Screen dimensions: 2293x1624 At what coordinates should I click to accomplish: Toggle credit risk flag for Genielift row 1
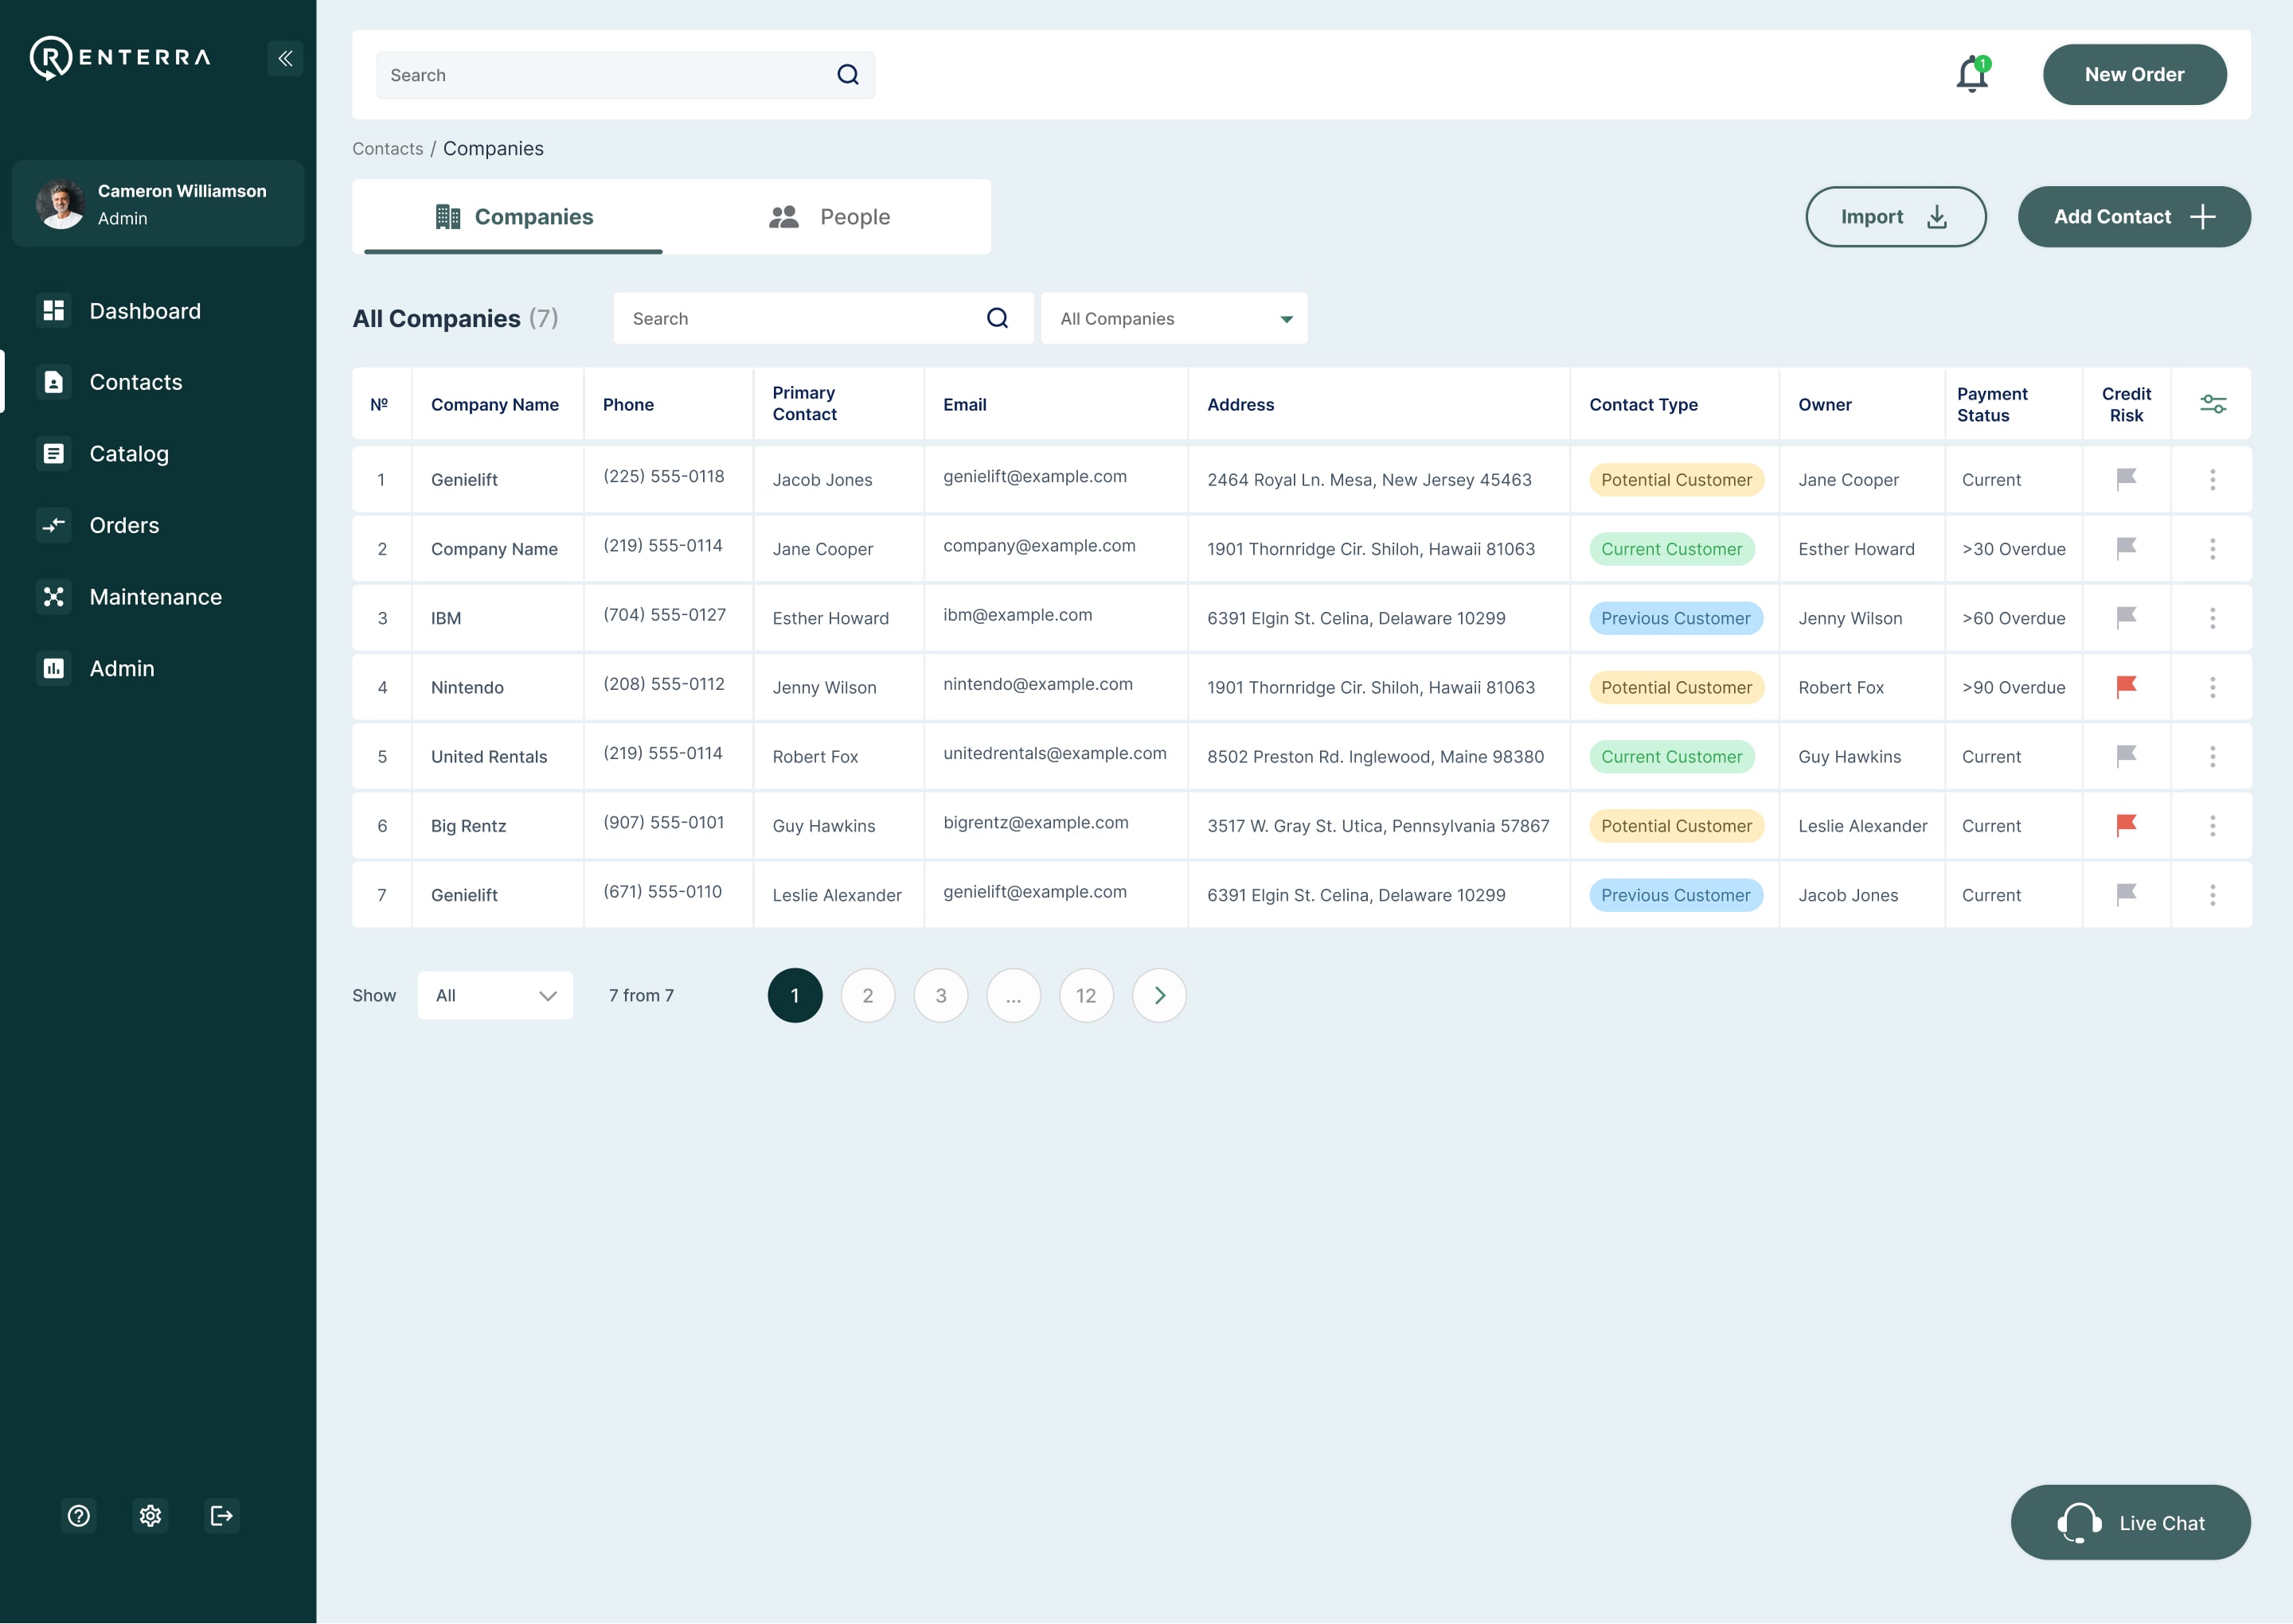click(x=2126, y=479)
